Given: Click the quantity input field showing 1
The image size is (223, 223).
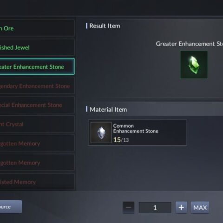Looking at the screenshot, I should click(155, 207).
